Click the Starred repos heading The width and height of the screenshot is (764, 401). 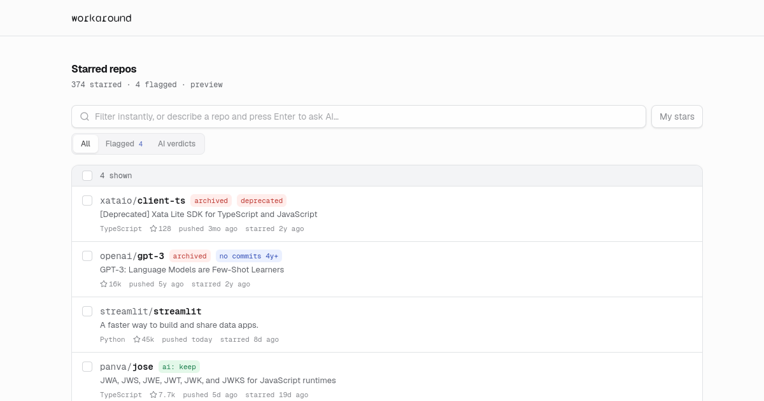pos(104,69)
